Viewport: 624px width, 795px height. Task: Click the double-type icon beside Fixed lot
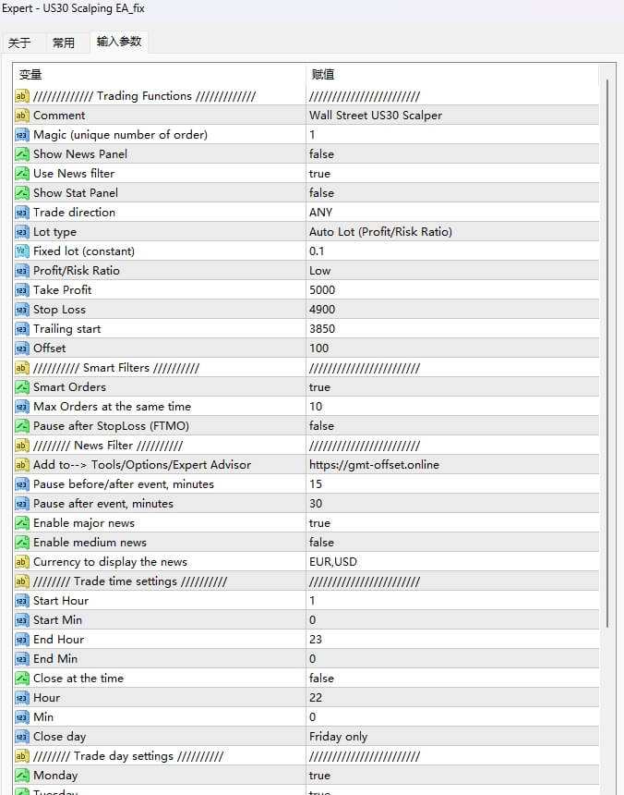click(x=22, y=251)
